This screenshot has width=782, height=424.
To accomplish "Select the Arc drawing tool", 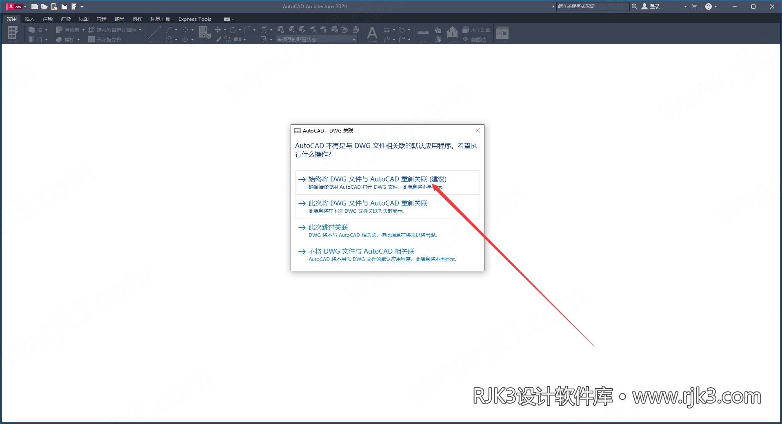I will 169,30.
